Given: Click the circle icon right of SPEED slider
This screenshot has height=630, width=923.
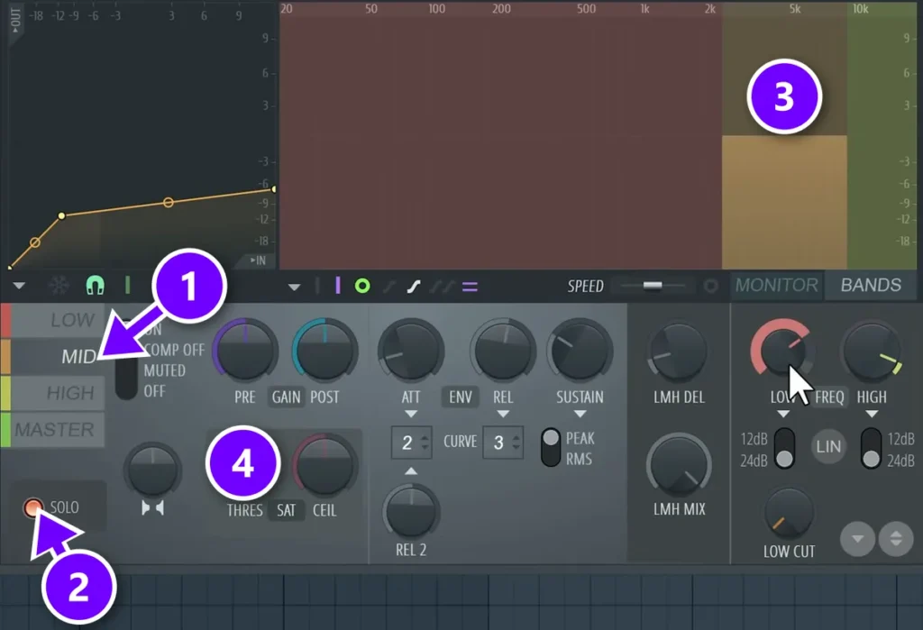Looking at the screenshot, I should 710,286.
